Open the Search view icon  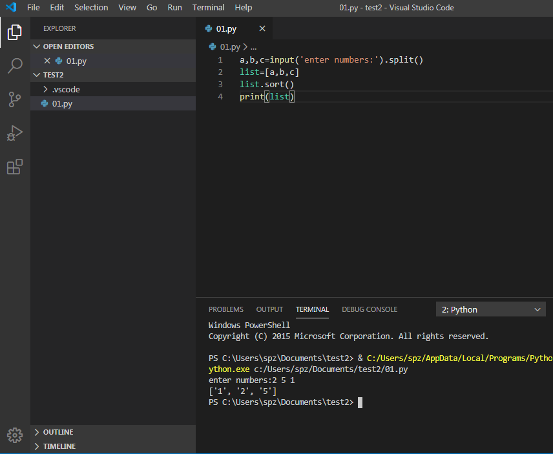[x=15, y=66]
